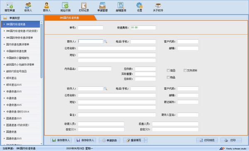Click the 打印 print button
The width and height of the screenshot is (249, 151).
coord(231,140)
